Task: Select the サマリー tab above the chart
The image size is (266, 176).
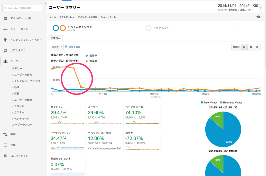Action: pos(56,38)
